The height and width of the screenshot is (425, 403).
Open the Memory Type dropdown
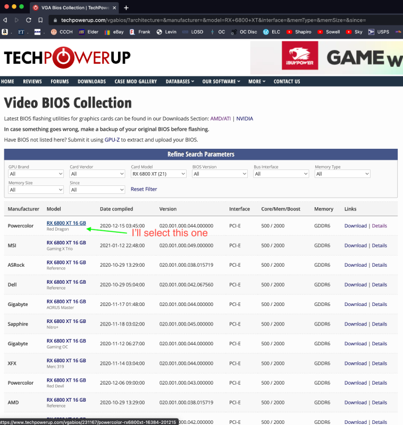click(x=342, y=174)
